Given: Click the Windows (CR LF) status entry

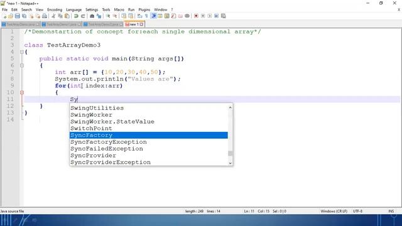Looking at the screenshot, I should pos(334,211).
